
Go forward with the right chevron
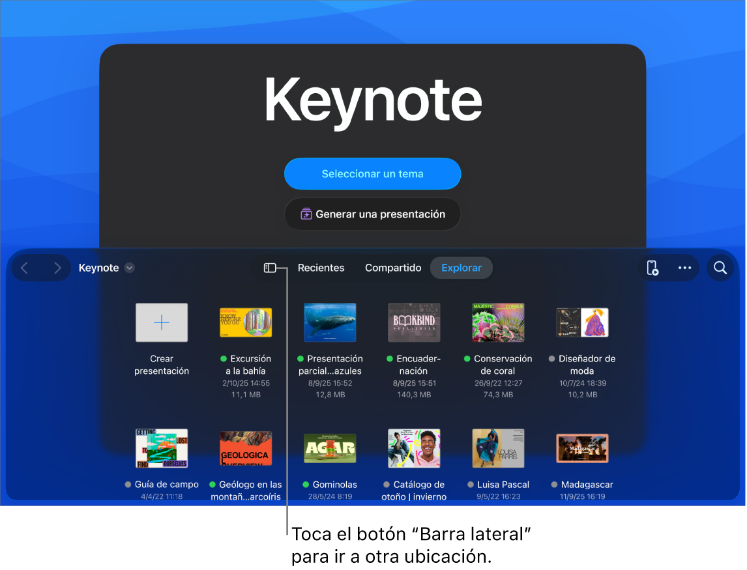point(57,268)
